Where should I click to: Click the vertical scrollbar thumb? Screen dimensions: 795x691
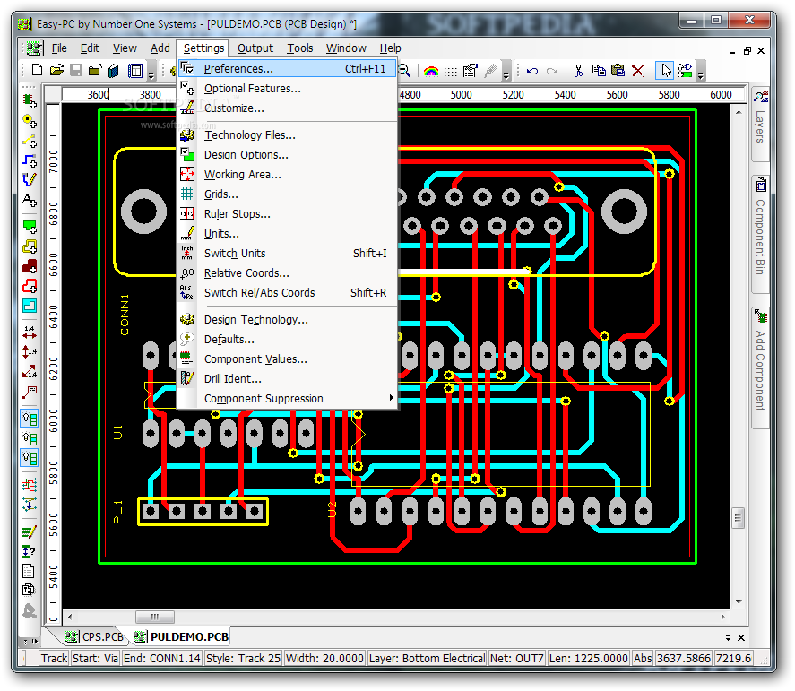coord(739,518)
